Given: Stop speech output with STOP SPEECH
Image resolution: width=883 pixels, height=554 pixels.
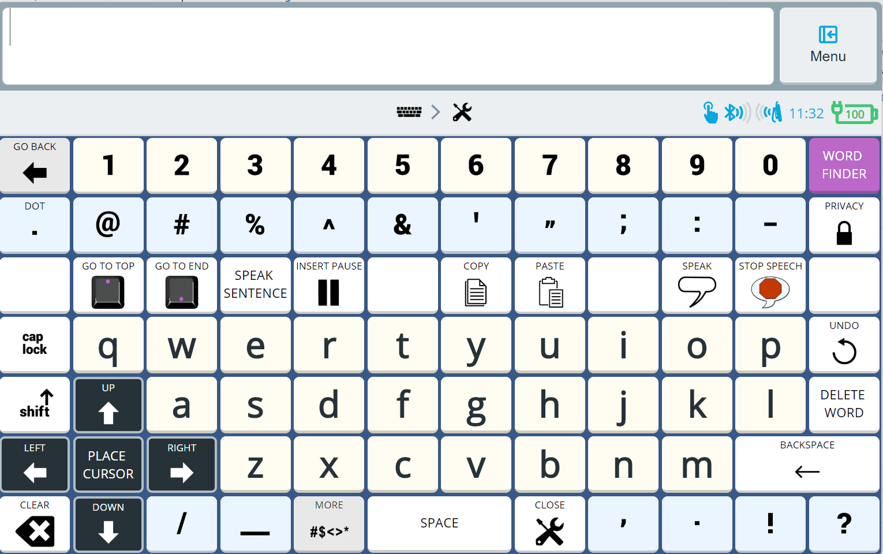Looking at the screenshot, I should coord(770,285).
